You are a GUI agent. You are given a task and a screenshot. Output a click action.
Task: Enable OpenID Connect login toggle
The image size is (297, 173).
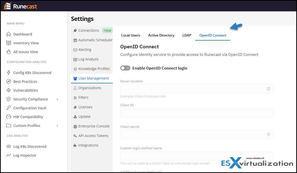pyautogui.click(x=125, y=68)
